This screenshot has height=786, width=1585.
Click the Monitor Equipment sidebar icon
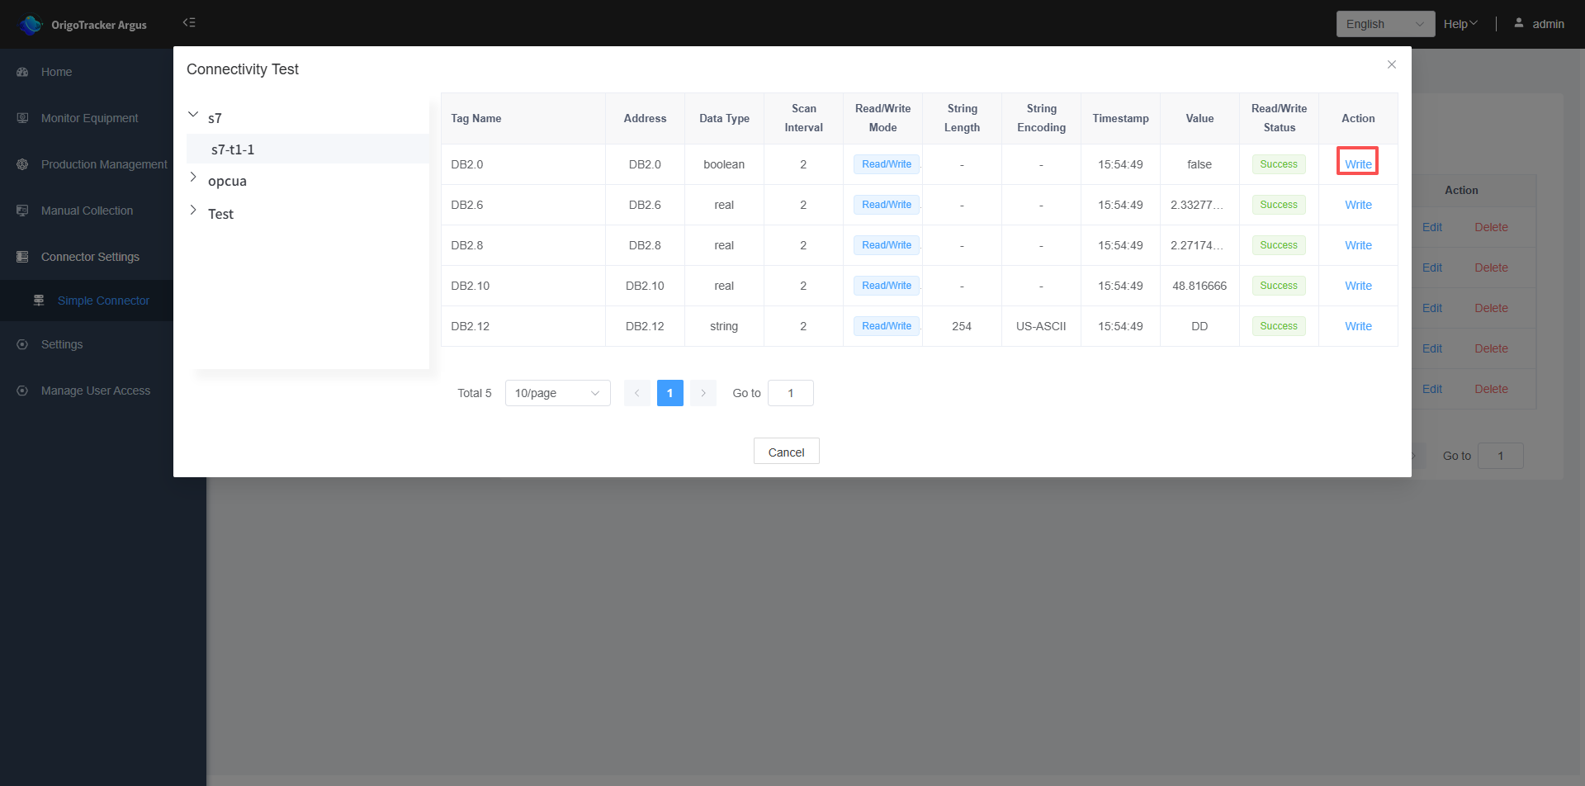23,119
